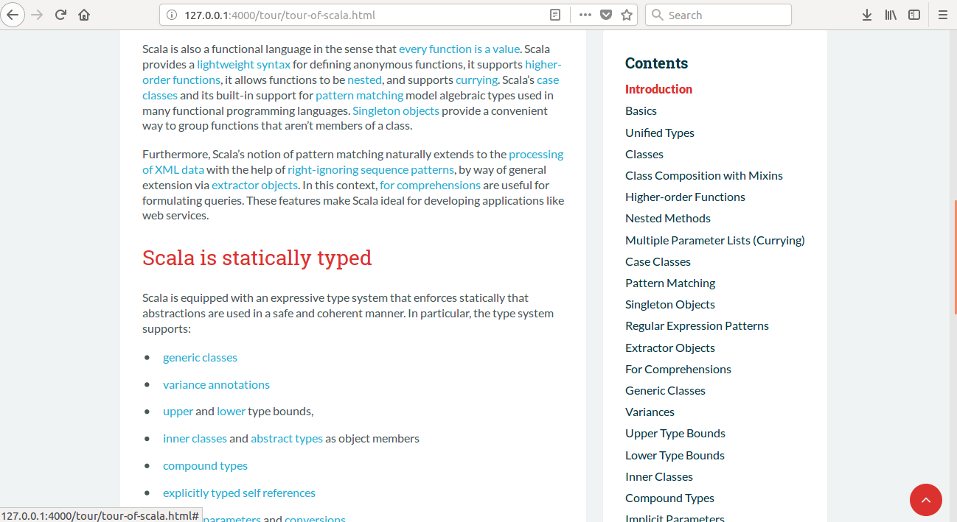Viewport: 957px width, 522px height.
Task: Open the browser home page
Action: (84, 15)
